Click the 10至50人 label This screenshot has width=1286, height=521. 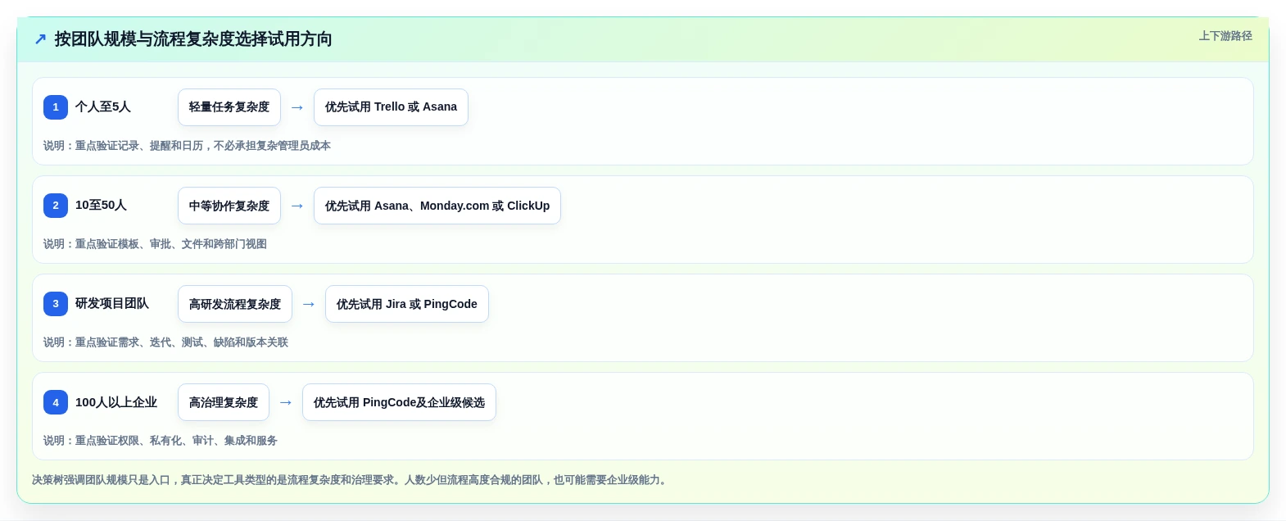click(x=101, y=205)
